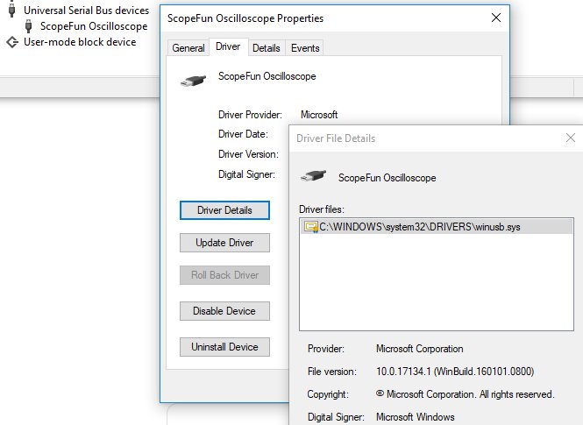Click the USB device icon in Driver File Details
Viewport: 583px width, 425px height.
[x=314, y=176]
